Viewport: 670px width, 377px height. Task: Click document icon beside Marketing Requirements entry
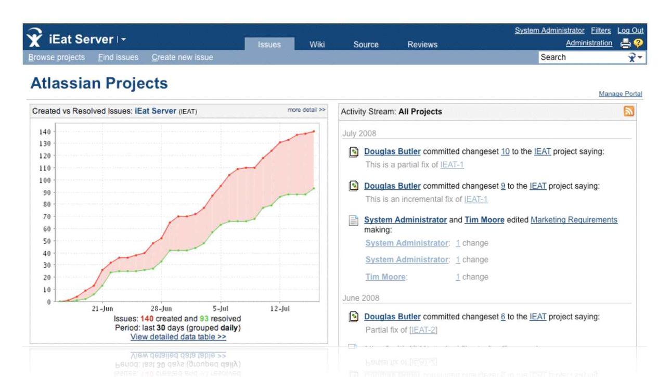coord(354,220)
